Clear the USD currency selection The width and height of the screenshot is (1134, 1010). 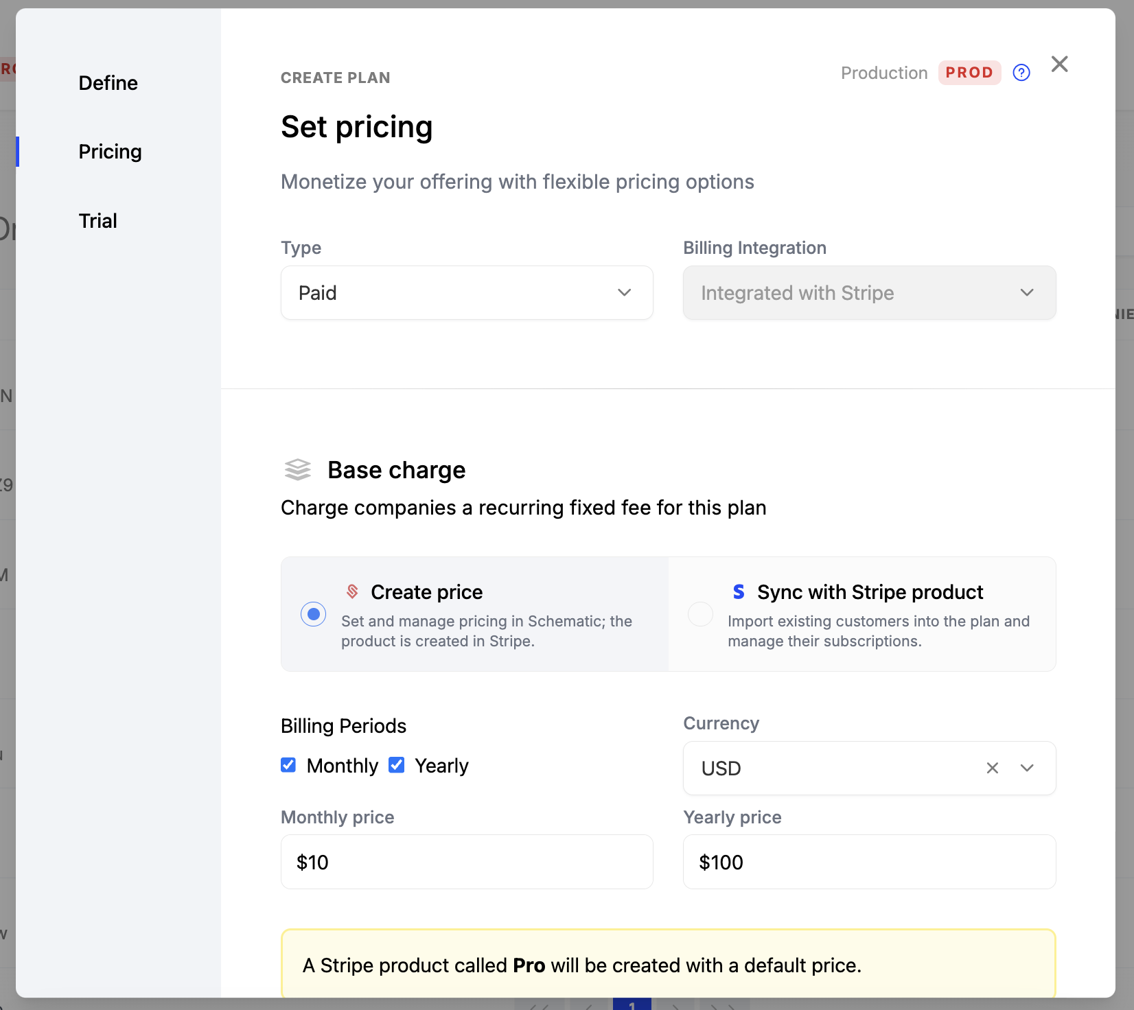coord(992,768)
